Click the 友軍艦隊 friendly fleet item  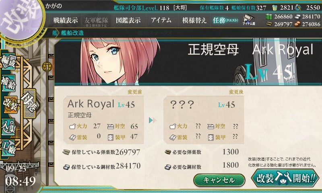(96, 21)
